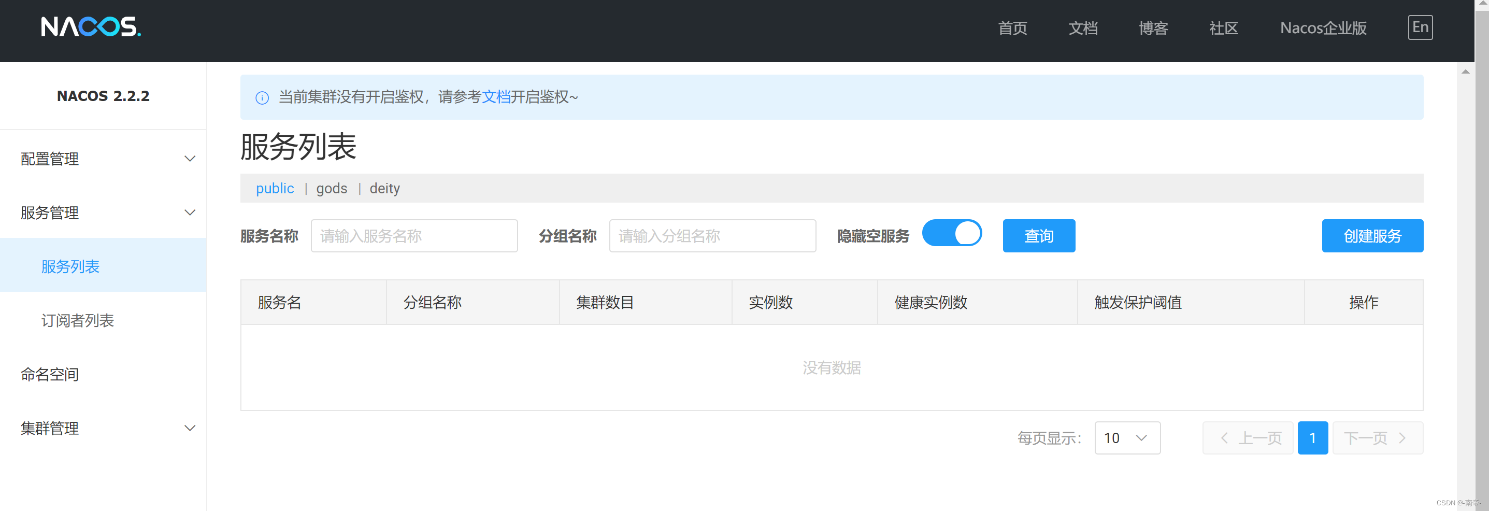1489x511 pixels.
Task: Click the 查询 button
Action: [x=1039, y=235]
